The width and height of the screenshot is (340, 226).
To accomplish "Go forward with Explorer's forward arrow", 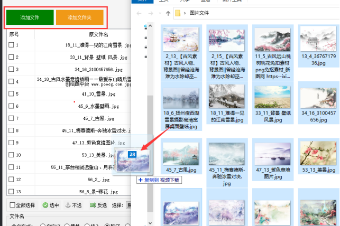I will coord(151,13).
